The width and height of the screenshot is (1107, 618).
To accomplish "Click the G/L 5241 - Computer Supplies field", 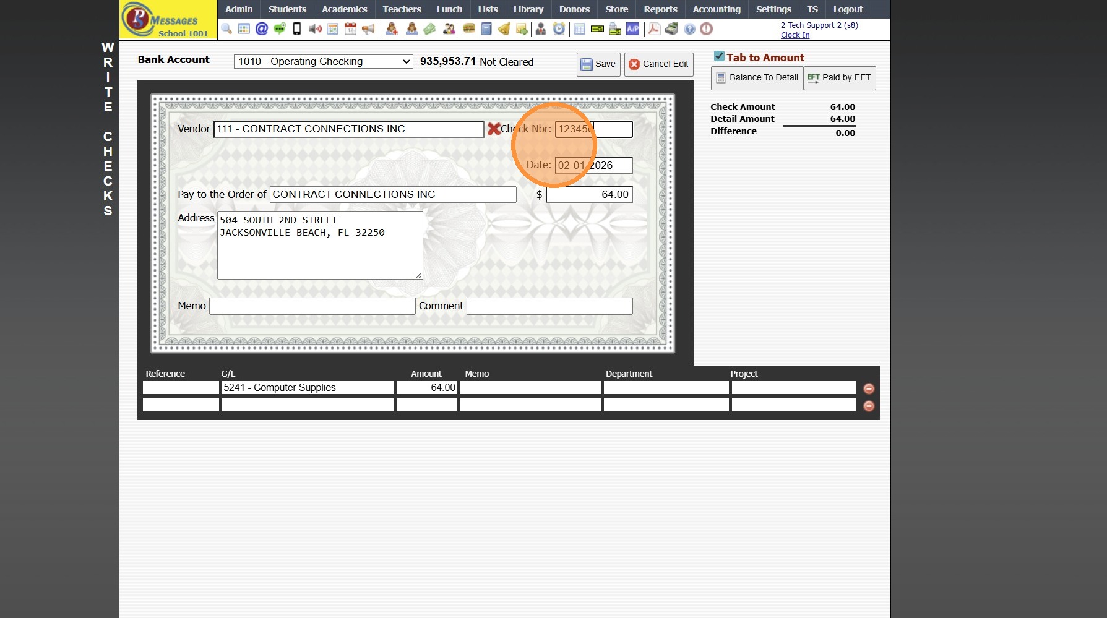I will coord(308,388).
